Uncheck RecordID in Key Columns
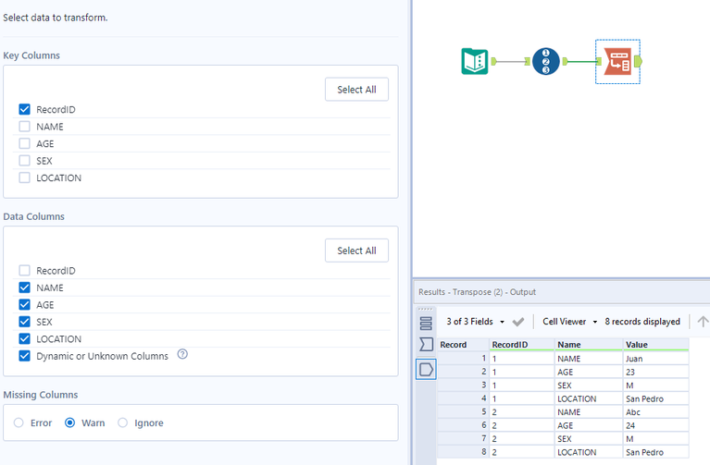 coord(24,109)
